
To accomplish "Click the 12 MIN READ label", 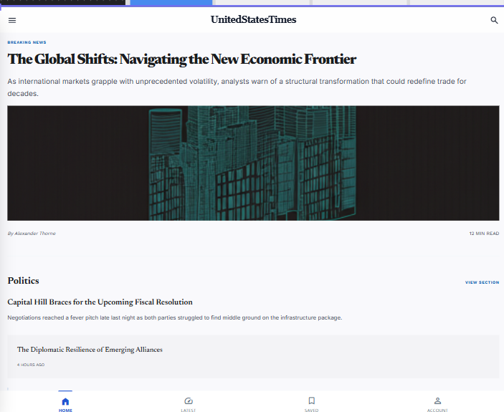I will 484,234.
